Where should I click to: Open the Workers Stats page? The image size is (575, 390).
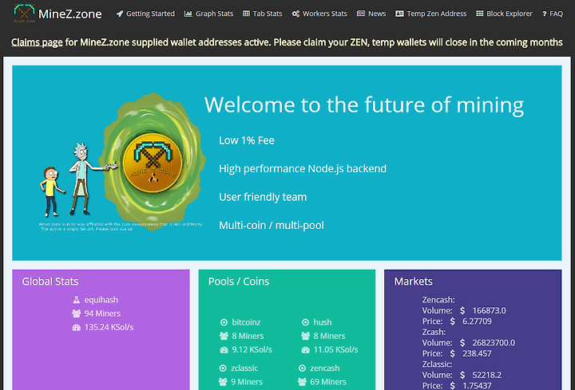coord(324,14)
